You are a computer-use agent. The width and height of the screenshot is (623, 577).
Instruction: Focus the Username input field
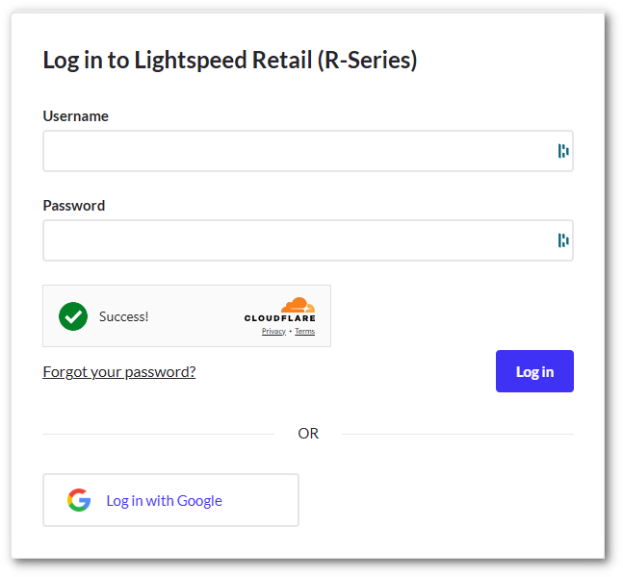294,151
